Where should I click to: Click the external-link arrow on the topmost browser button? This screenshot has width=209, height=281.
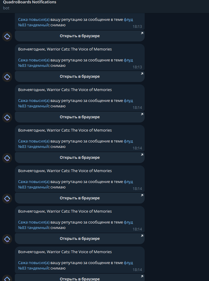(x=142, y=33)
